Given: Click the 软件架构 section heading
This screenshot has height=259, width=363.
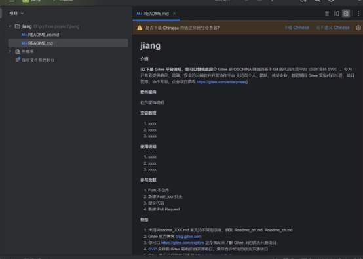Looking at the screenshot, I should 148,92.
